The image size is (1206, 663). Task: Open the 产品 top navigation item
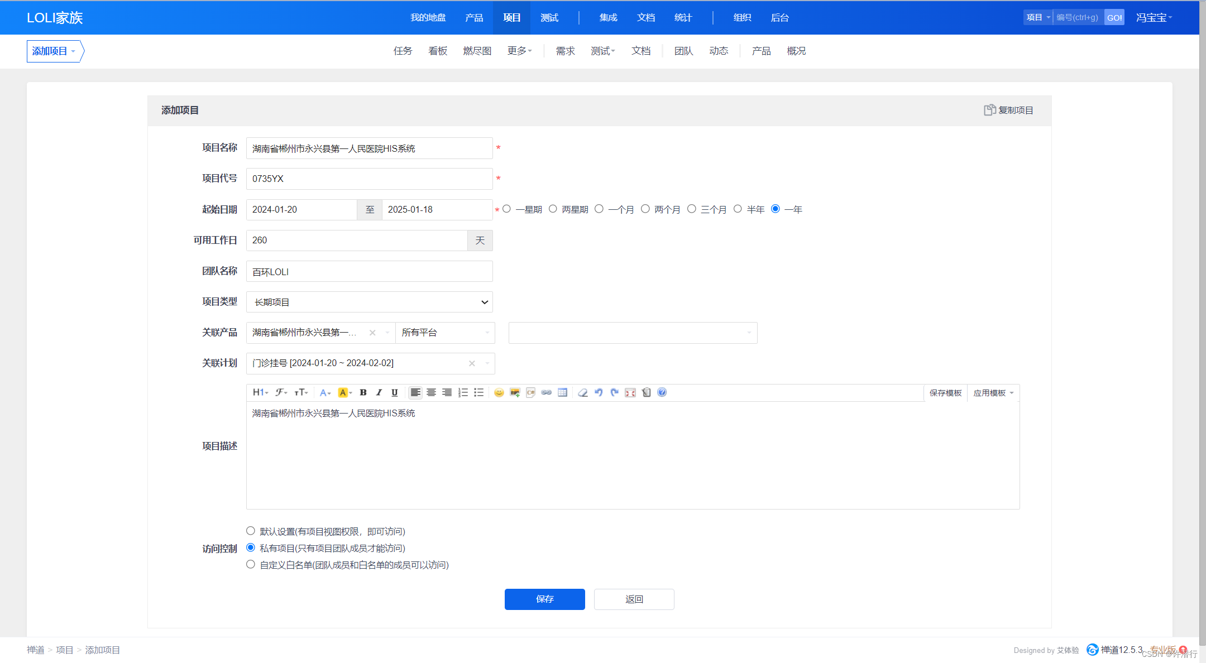[474, 17]
